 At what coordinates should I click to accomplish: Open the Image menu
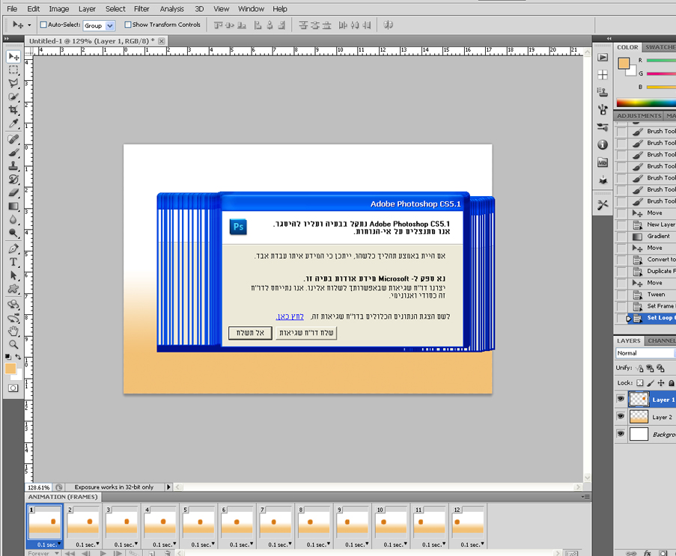58,9
